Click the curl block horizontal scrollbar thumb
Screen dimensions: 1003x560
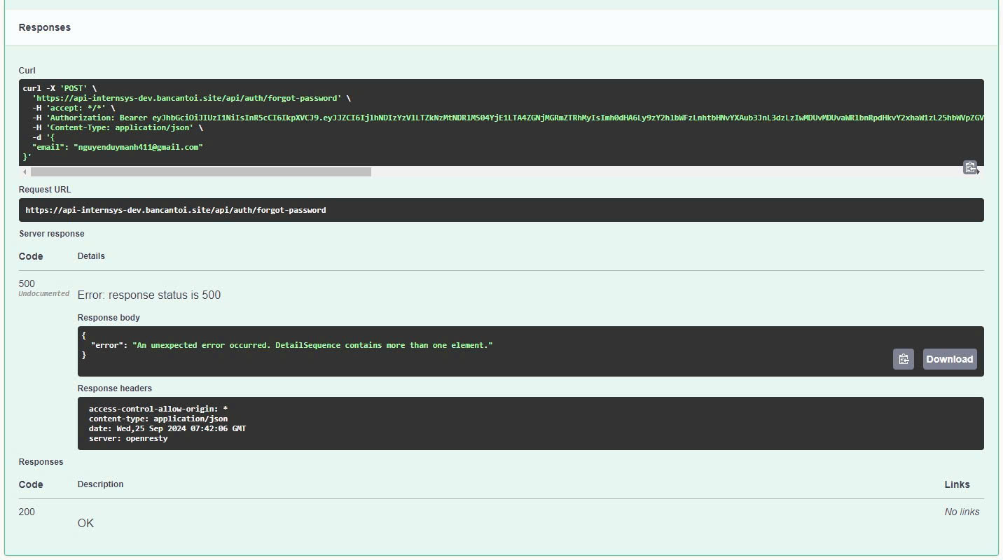[200, 172]
